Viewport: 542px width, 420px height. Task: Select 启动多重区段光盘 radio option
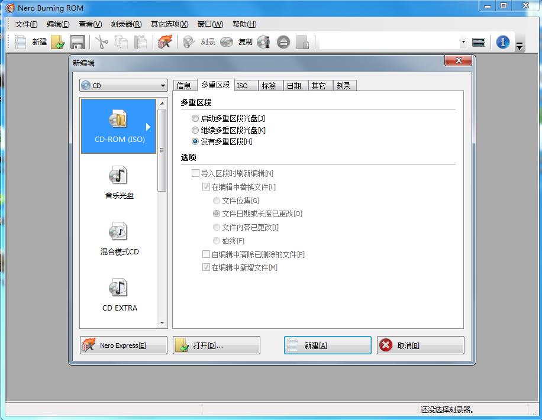(195, 118)
